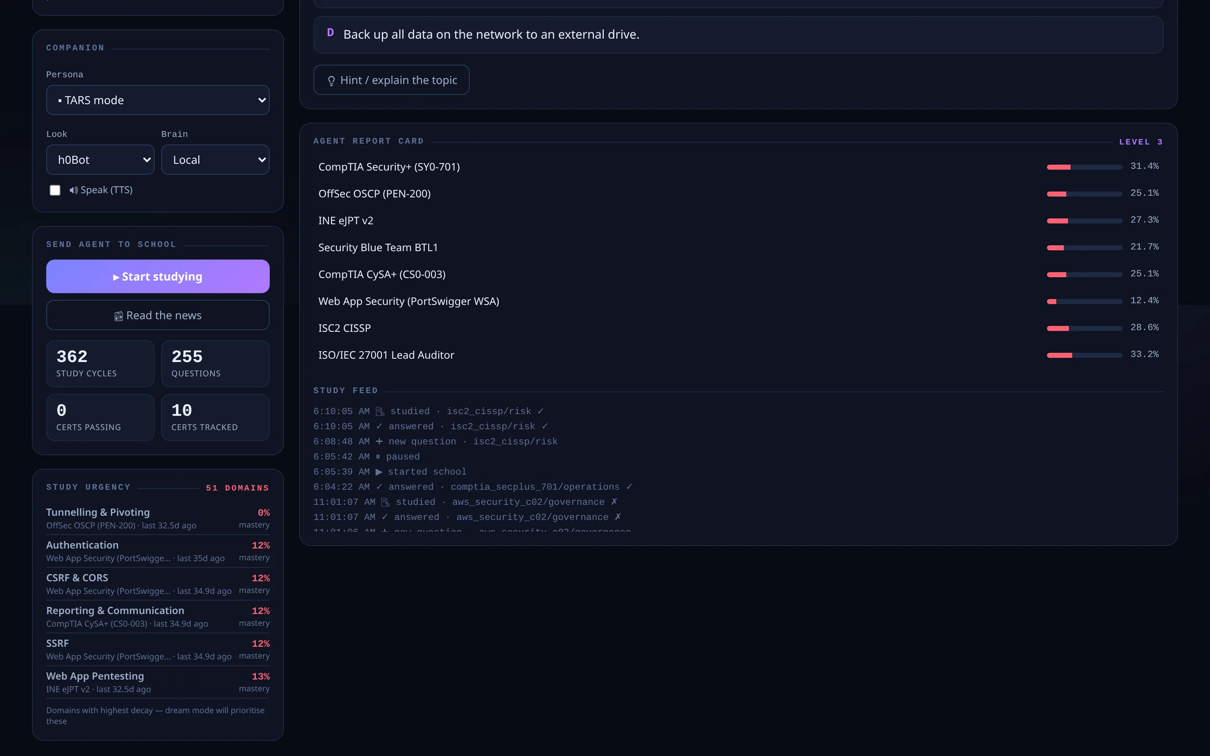Click the comptia_secplus_701/operations answered feed entry
This screenshot has width=1210, height=756.
[473, 486]
